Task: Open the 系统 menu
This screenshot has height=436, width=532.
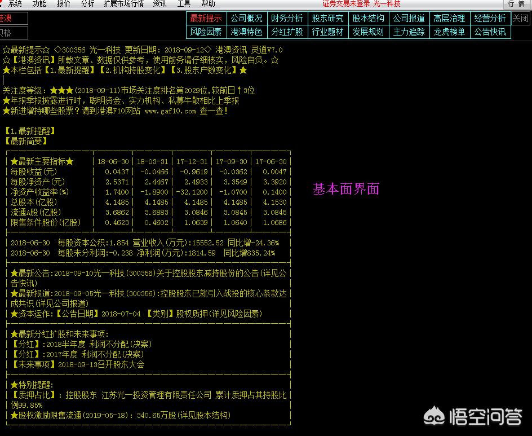Action: click(14, 5)
